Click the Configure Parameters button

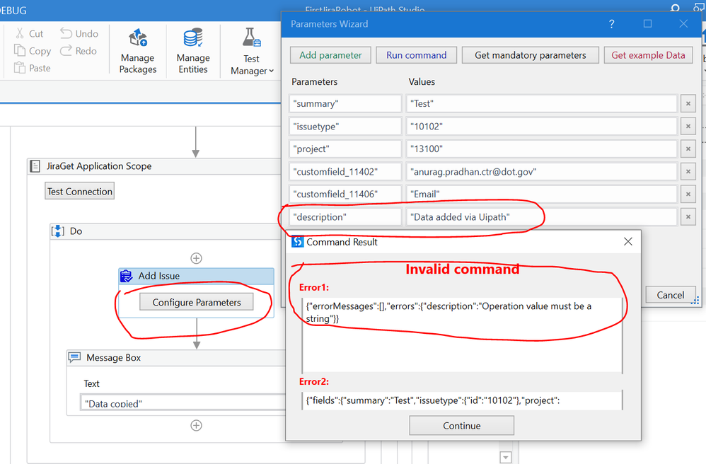197,303
